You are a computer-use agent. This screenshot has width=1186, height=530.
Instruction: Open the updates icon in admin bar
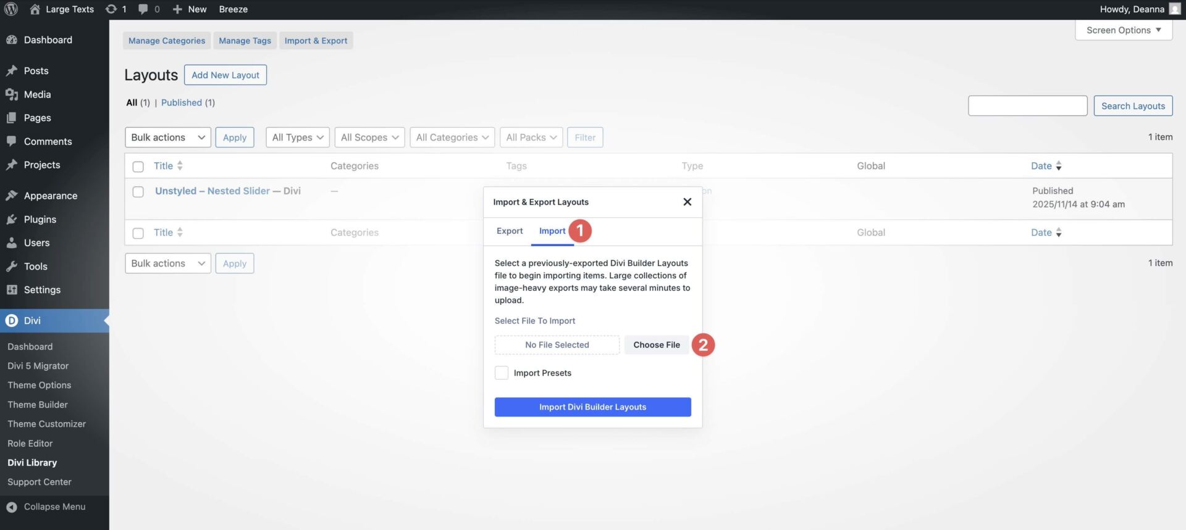[111, 9]
